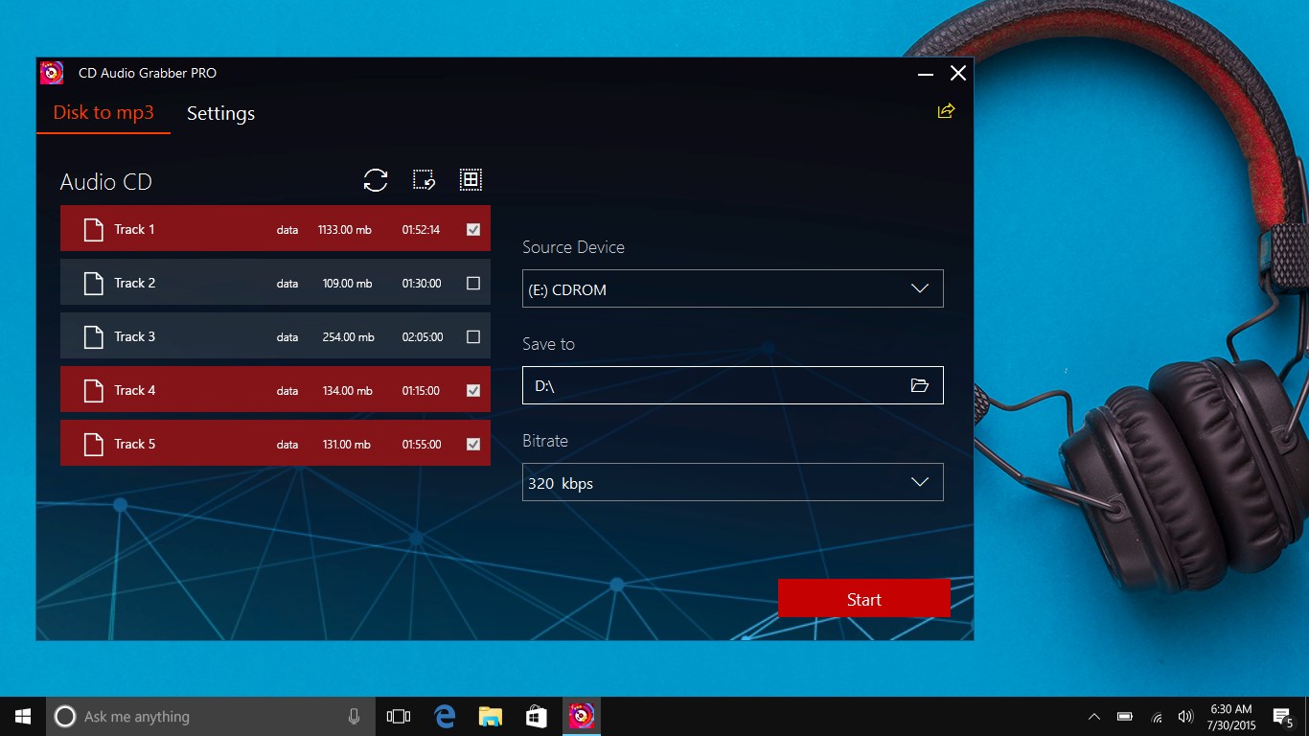Check the Track 2 checkbox

click(471, 282)
